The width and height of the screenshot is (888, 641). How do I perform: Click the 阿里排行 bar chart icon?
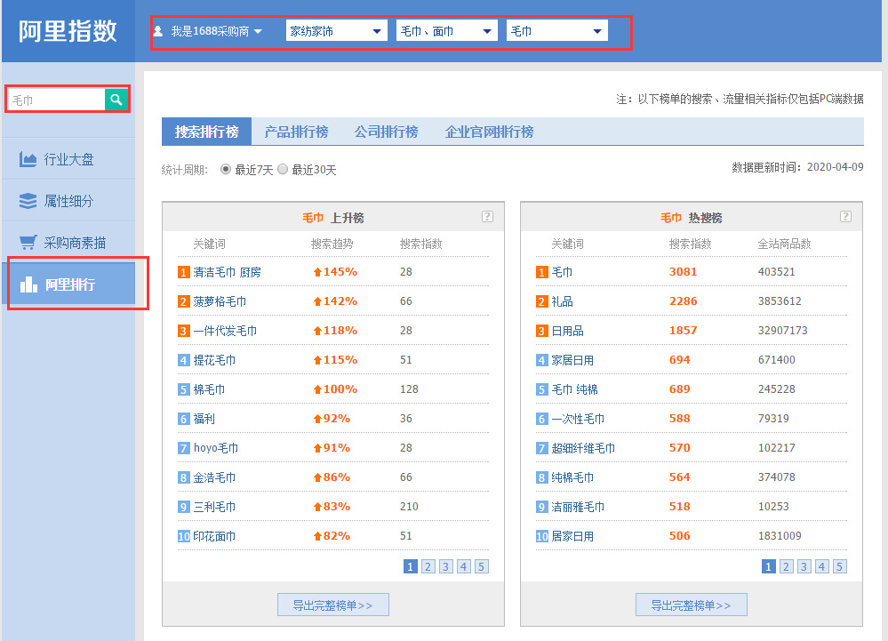tap(28, 284)
